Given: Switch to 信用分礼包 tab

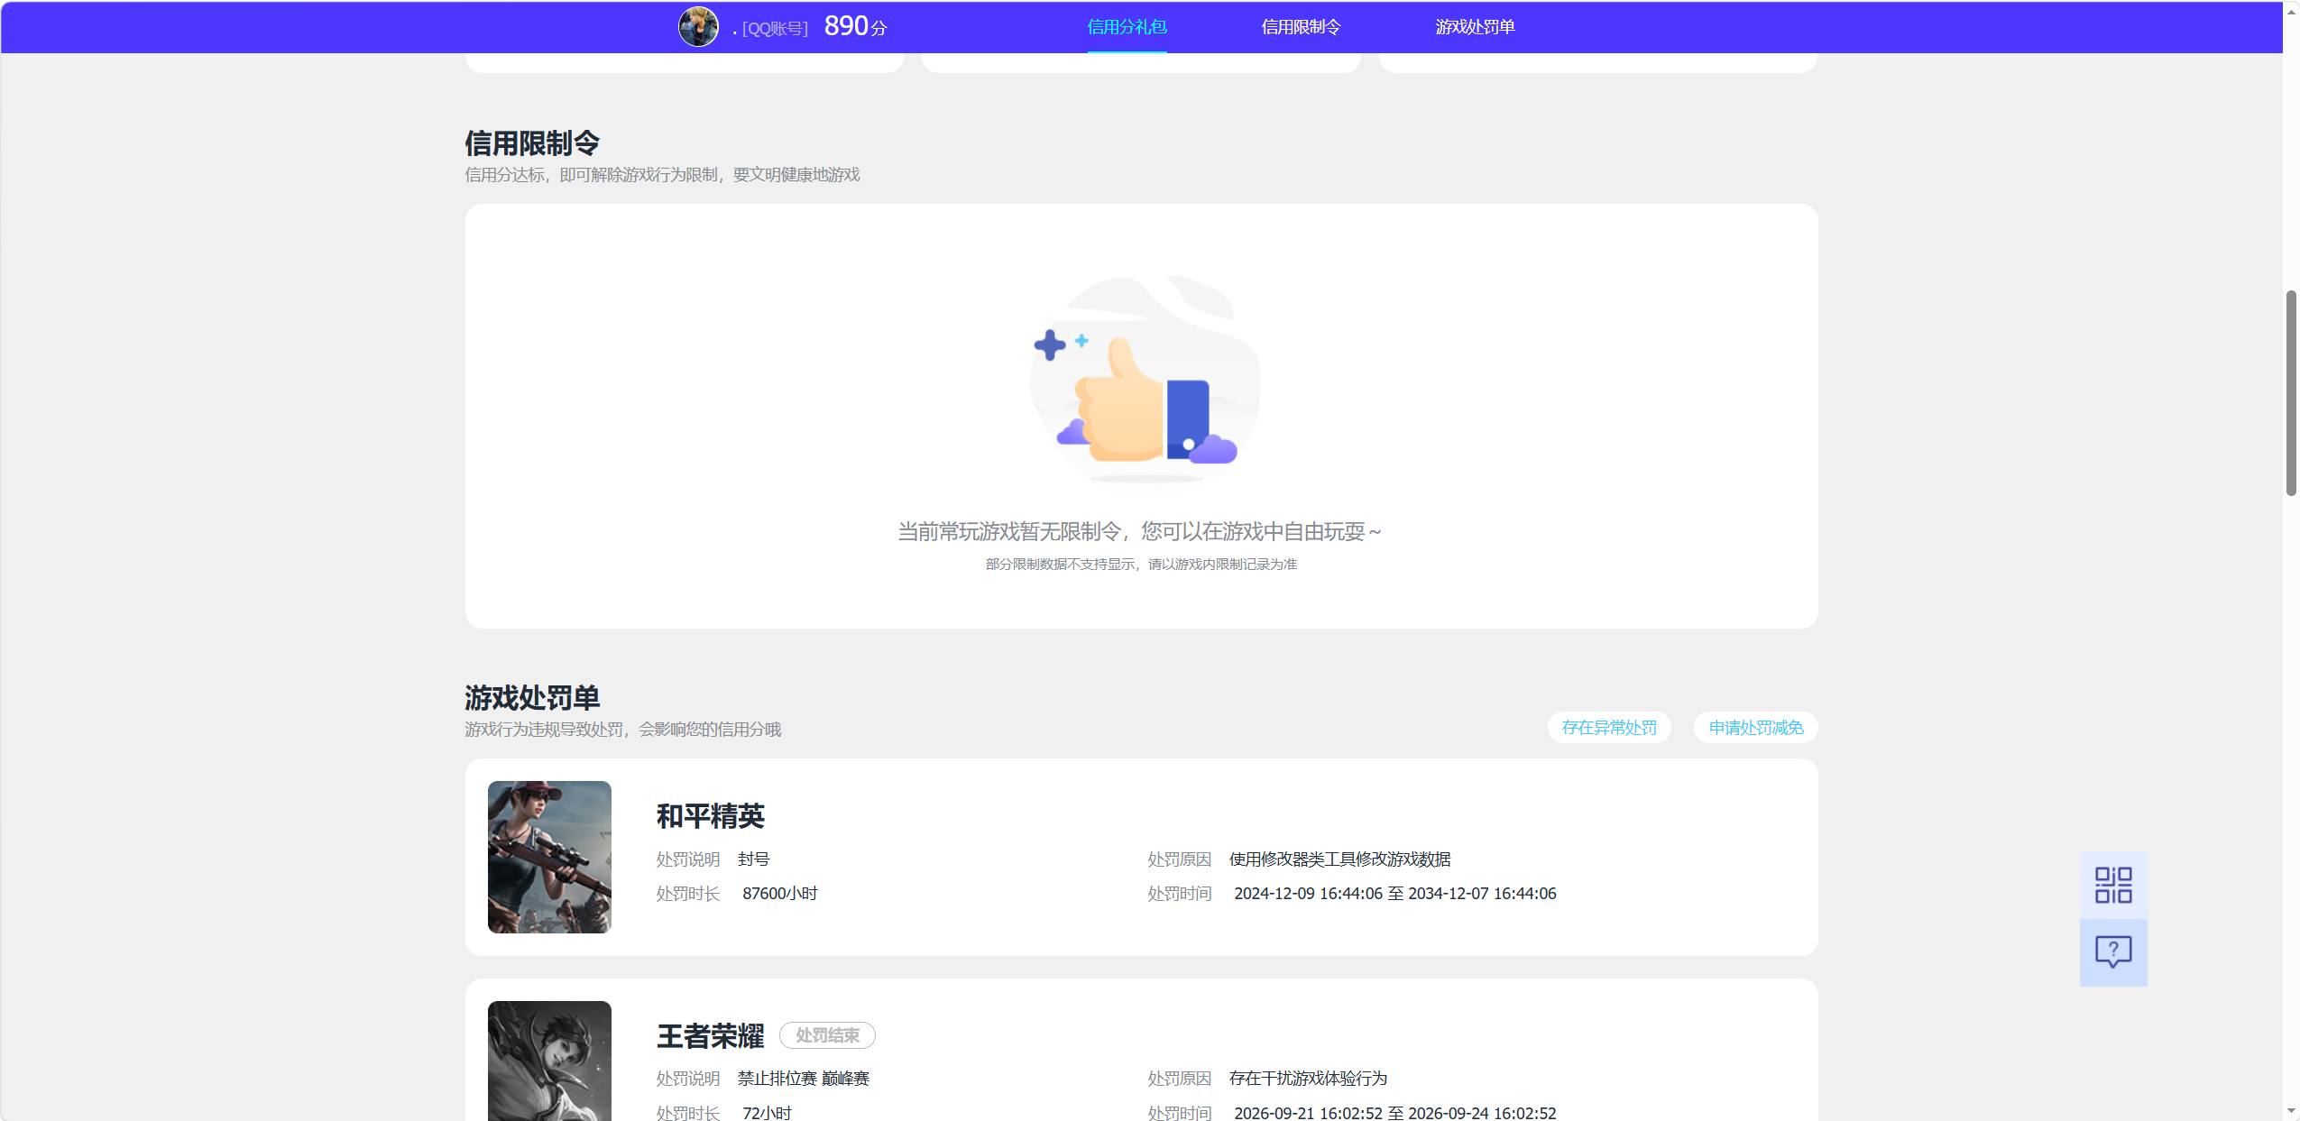Looking at the screenshot, I should [x=1127, y=27].
